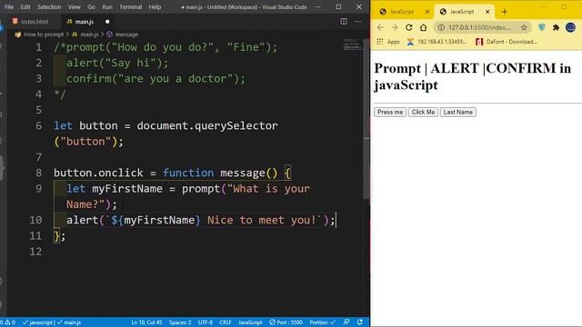The image size is (582, 327).
Task: Open the DaFont - Download bookmark
Action: tap(507, 42)
